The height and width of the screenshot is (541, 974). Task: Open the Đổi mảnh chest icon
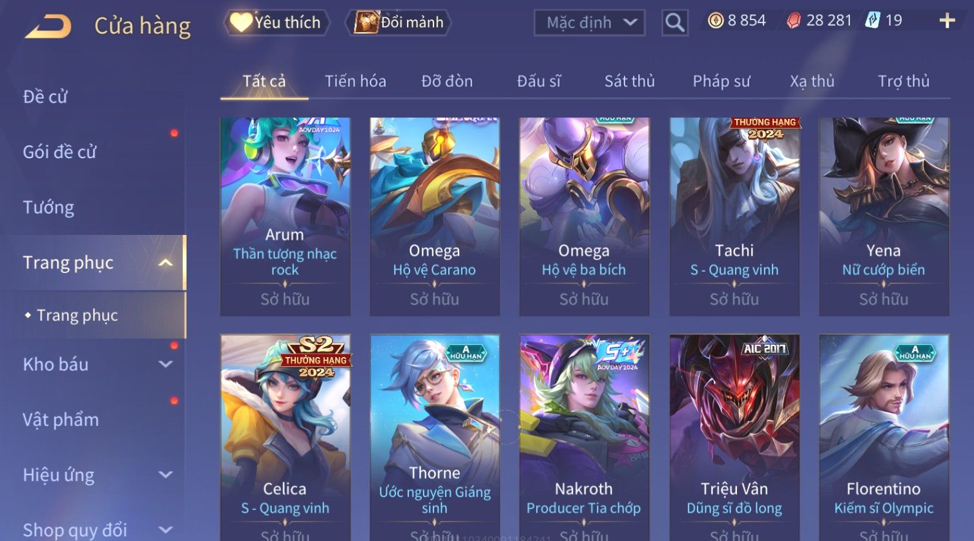tap(366, 22)
